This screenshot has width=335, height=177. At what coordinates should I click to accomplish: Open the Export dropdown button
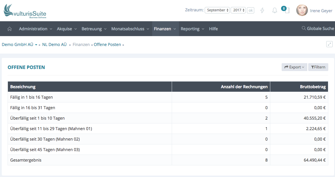coord(294,67)
